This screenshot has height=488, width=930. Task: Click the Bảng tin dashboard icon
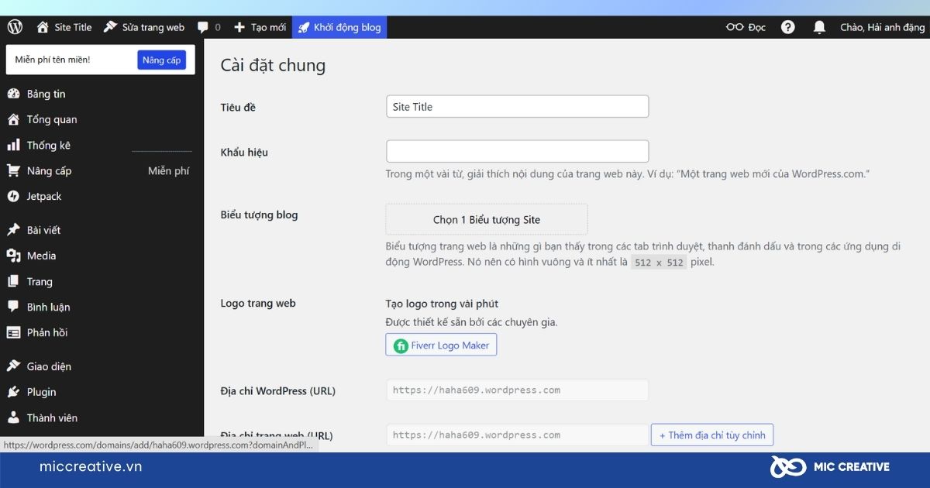(13, 94)
